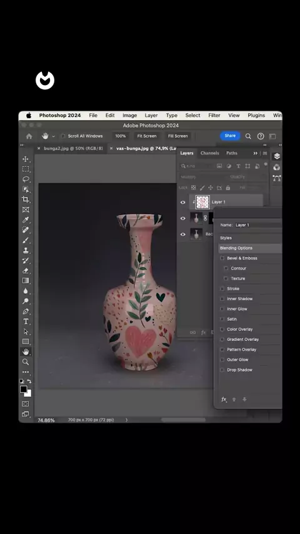This screenshot has height=534, width=300.
Task: Select the Horizontal Type tool
Action: (x=26, y=321)
